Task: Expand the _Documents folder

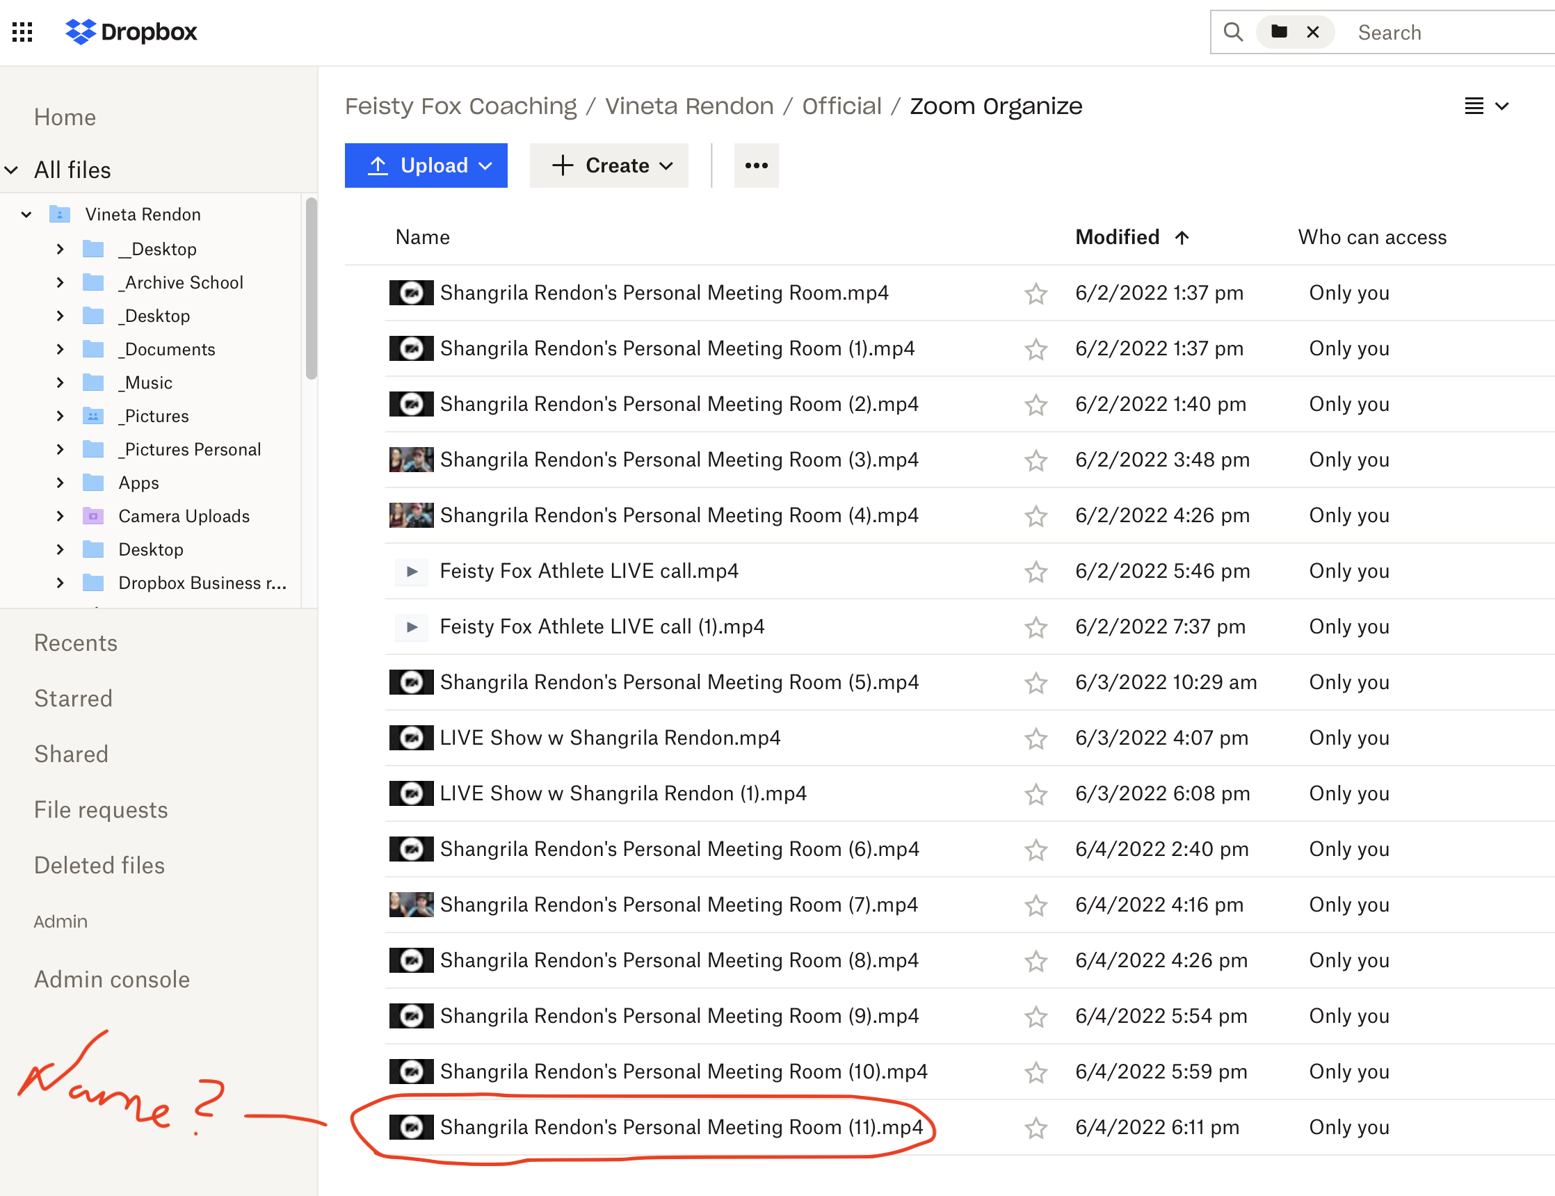Action: (x=60, y=349)
